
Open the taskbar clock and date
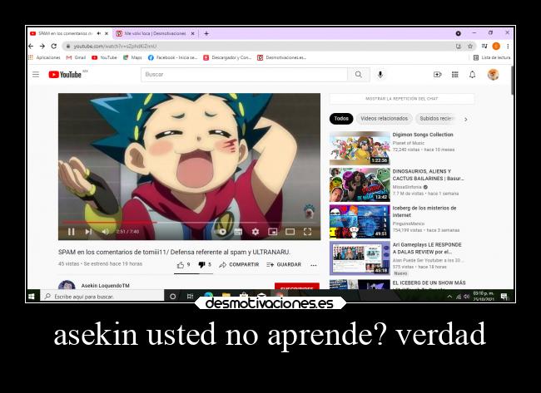[x=484, y=297]
